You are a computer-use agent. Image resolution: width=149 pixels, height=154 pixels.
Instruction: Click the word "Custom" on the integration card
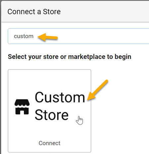(x=60, y=97)
